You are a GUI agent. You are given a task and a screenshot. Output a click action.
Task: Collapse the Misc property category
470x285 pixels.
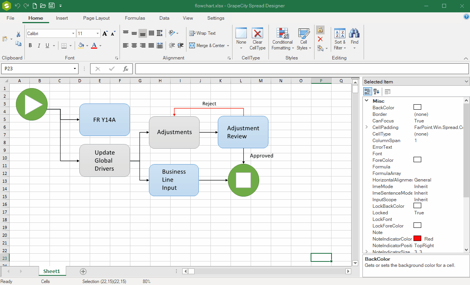366,101
